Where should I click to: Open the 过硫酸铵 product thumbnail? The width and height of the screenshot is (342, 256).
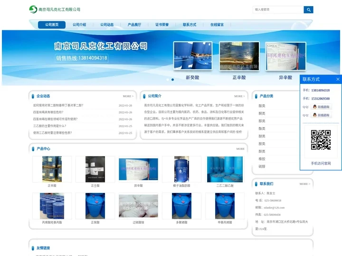(x=138, y=206)
